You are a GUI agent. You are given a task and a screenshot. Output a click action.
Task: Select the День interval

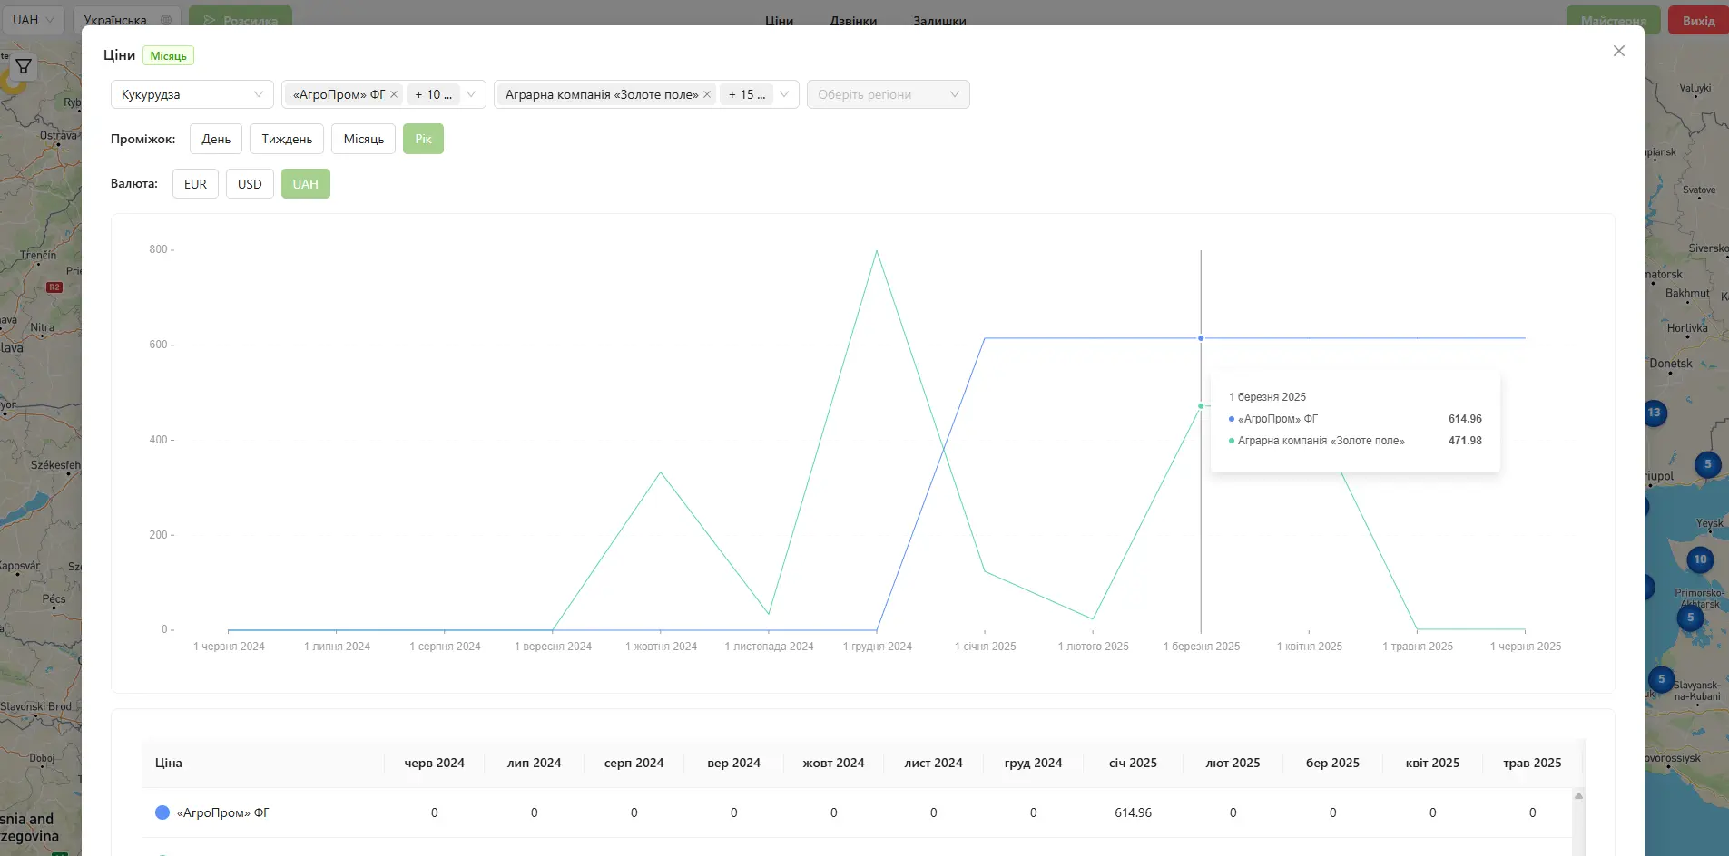click(216, 139)
